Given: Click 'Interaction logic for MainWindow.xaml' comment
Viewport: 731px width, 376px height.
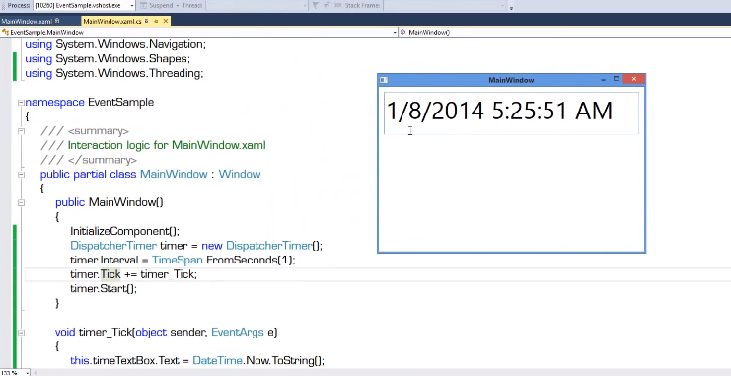Looking at the screenshot, I should click(x=167, y=145).
